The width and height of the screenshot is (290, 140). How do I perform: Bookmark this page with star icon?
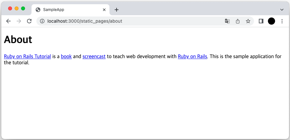248,21
